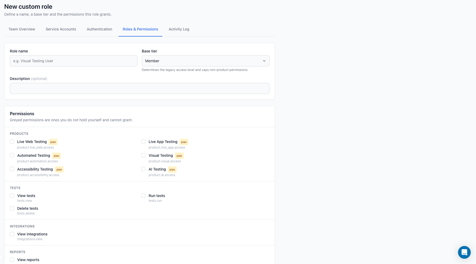Click the tests.delete permission key
The image size is (476, 264).
click(x=26, y=213)
